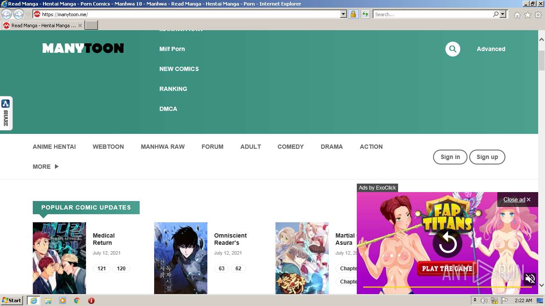Open the red Opera taskbar icon
Image resolution: width=545 pixels, height=306 pixels.
[x=91, y=300]
